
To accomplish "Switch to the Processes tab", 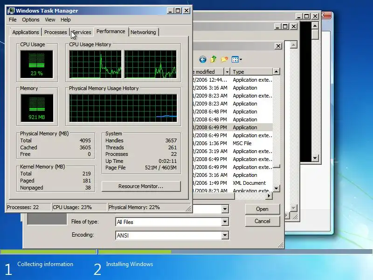I will pos(55,32).
